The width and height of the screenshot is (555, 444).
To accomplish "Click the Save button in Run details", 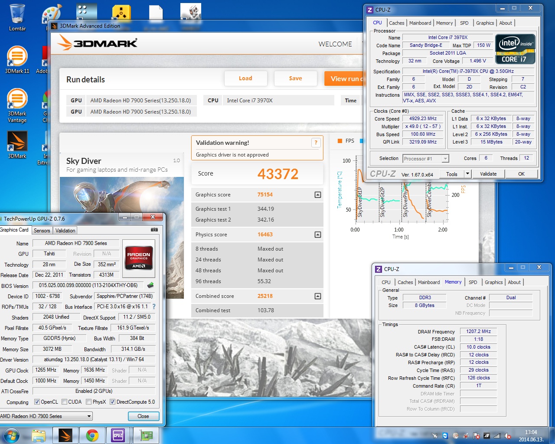I will pos(295,78).
